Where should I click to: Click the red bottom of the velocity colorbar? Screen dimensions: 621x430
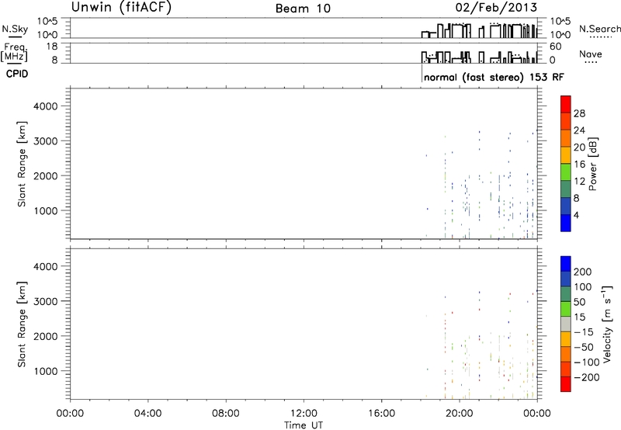pyautogui.click(x=566, y=384)
